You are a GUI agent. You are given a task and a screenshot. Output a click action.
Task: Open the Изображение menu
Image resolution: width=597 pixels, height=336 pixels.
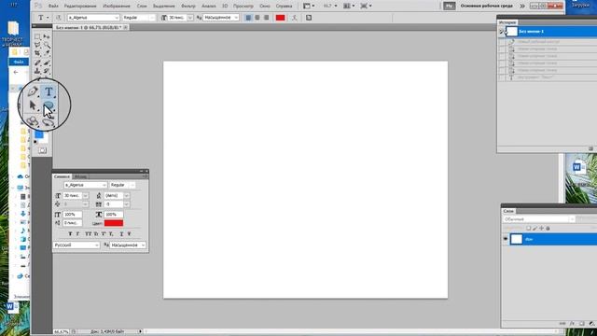click(x=117, y=7)
